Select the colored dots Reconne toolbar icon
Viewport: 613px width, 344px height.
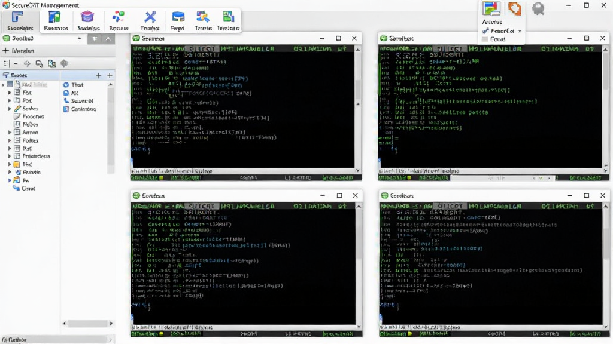pos(118,17)
